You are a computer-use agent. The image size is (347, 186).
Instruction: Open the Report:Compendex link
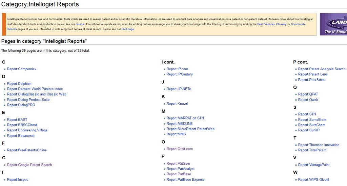pos(22,69)
